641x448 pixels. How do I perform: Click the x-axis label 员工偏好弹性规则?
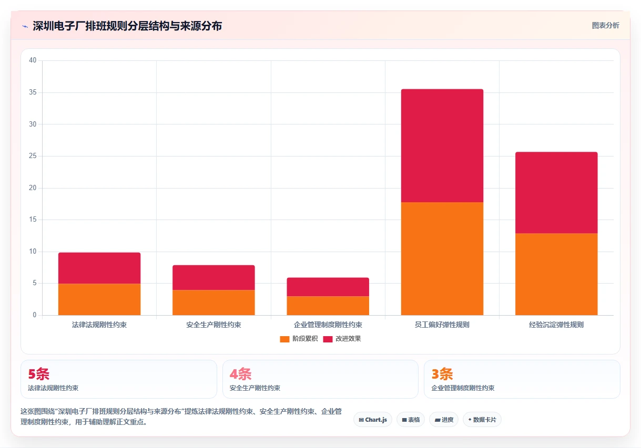(x=442, y=325)
